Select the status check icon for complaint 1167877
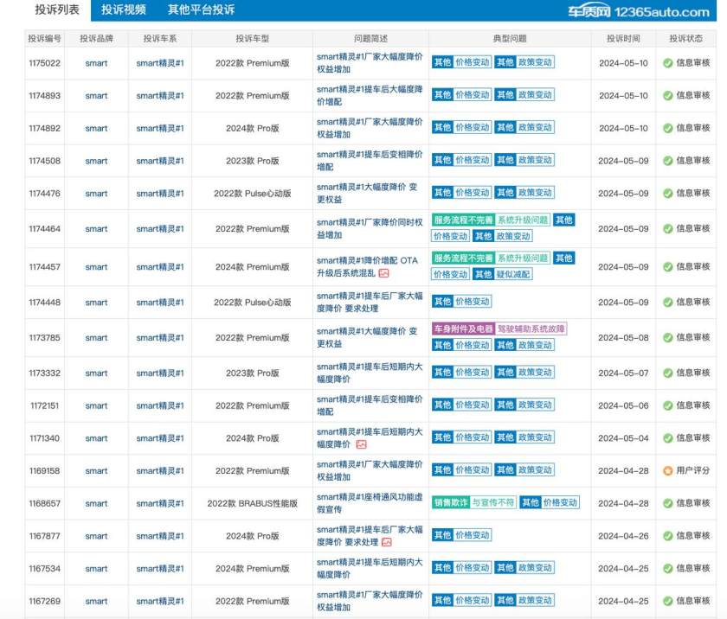This screenshot has height=619, width=727. click(x=667, y=536)
